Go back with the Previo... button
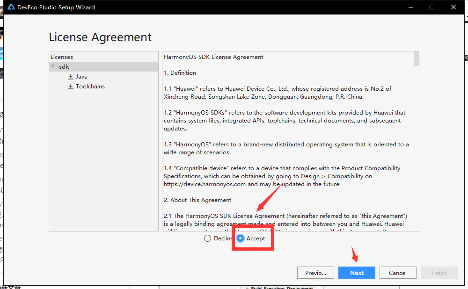The image size is (468, 289). point(315,273)
